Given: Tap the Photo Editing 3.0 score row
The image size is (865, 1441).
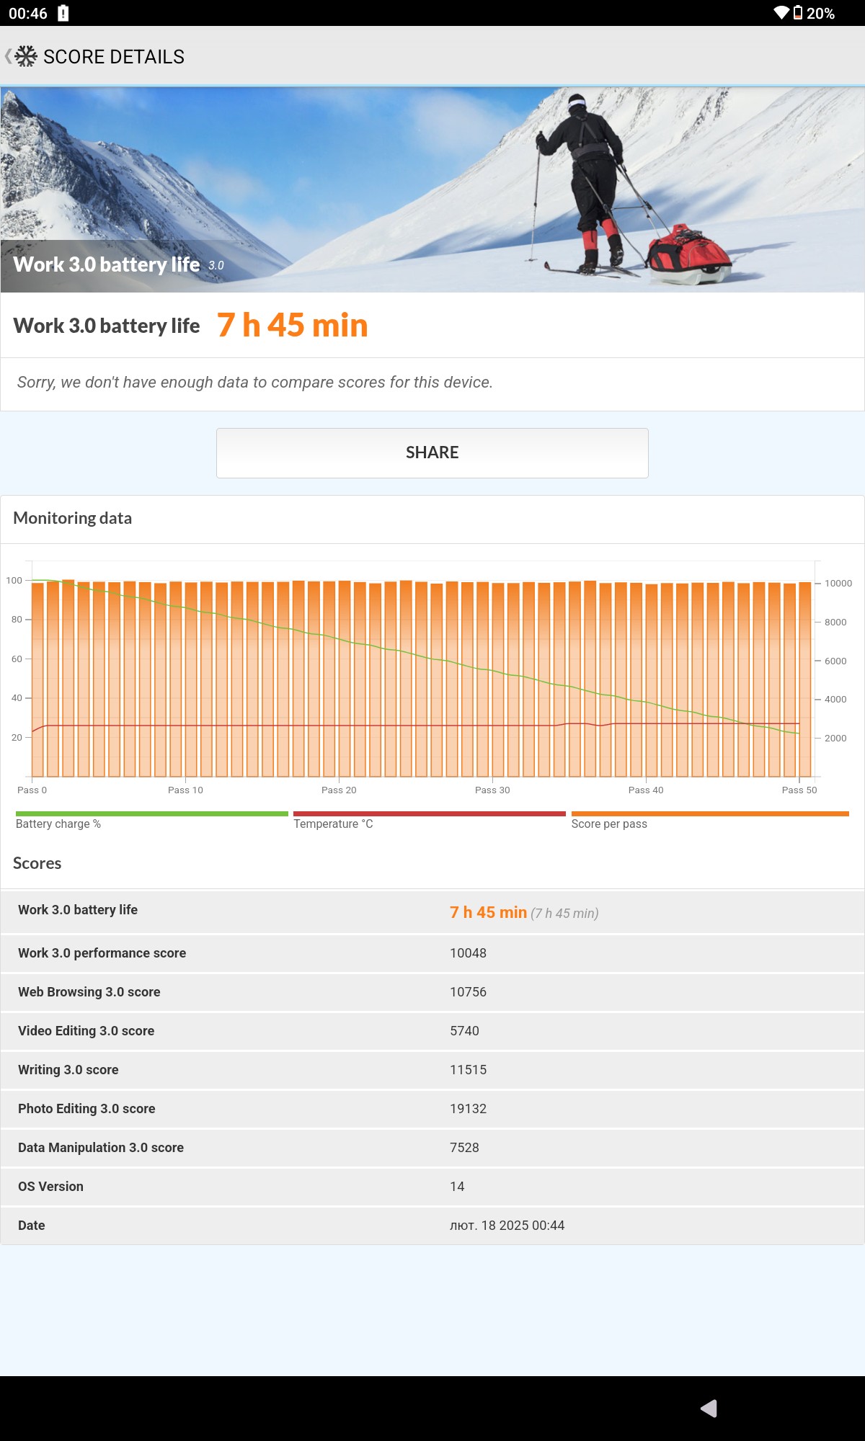Looking at the screenshot, I should click(432, 1108).
